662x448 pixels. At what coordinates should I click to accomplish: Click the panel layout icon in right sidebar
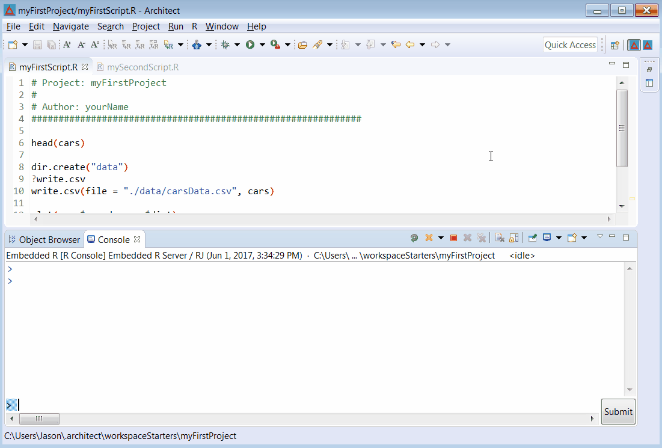649,83
